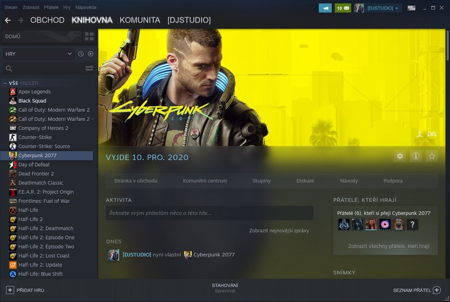The image size is (450, 302).
Task: Open Cyberpunk 2077 settings gear
Action: coord(400,156)
